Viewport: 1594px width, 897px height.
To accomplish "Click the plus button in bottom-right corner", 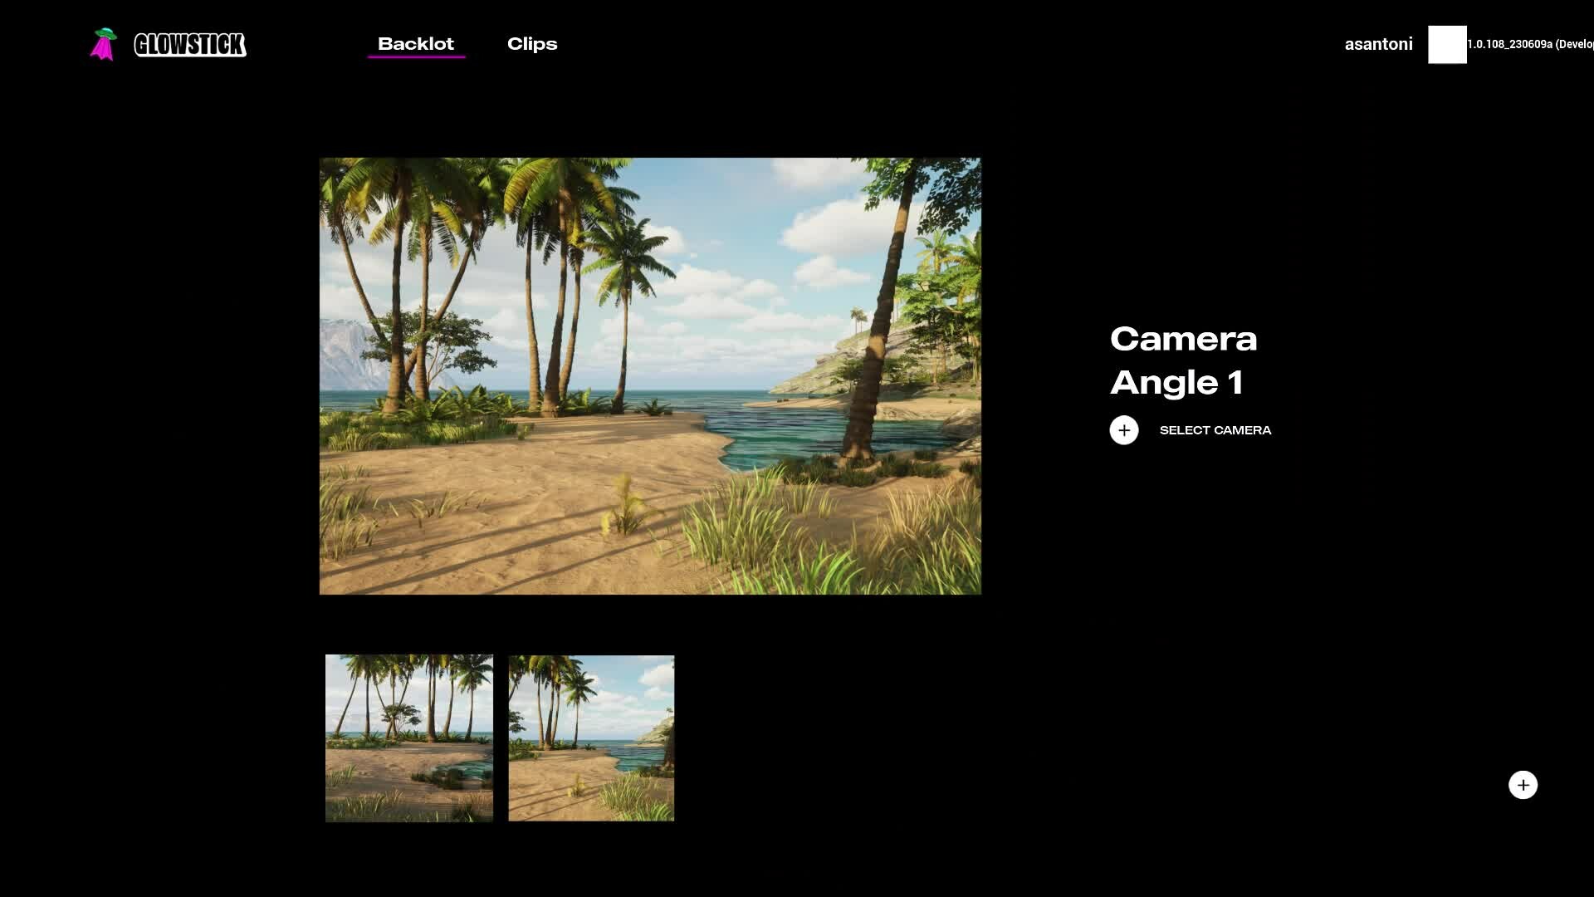I will pos(1523,785).
